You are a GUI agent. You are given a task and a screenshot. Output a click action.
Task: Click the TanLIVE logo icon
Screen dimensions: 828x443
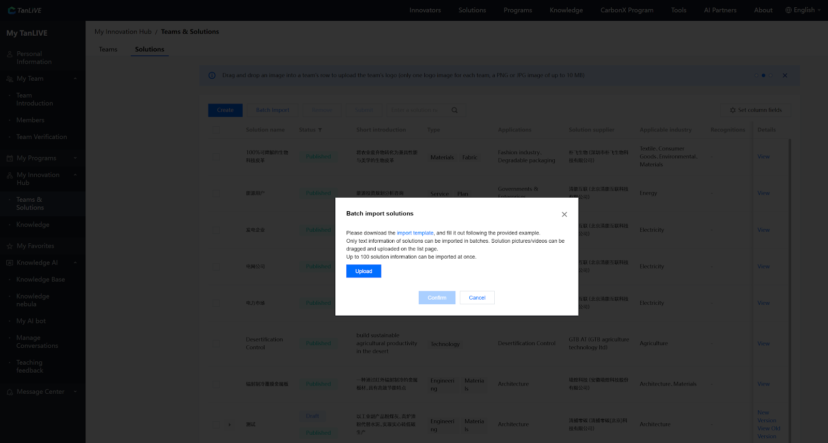point(11,10)
